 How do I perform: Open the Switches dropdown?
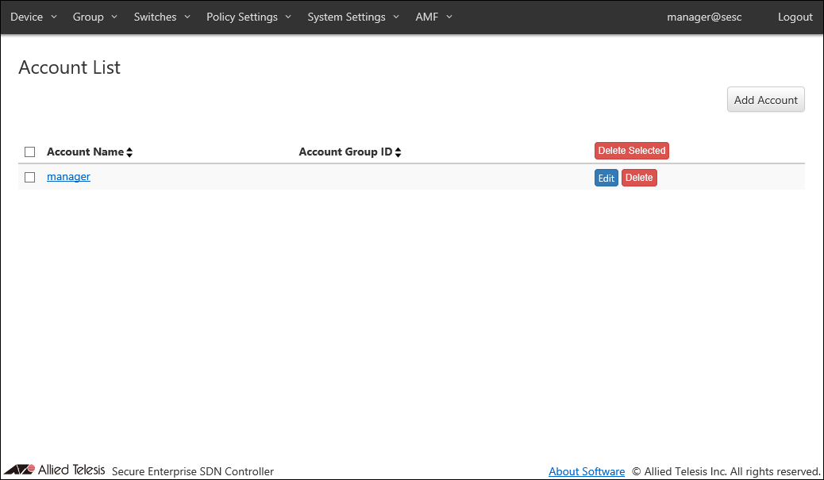[x=162, y=17]
